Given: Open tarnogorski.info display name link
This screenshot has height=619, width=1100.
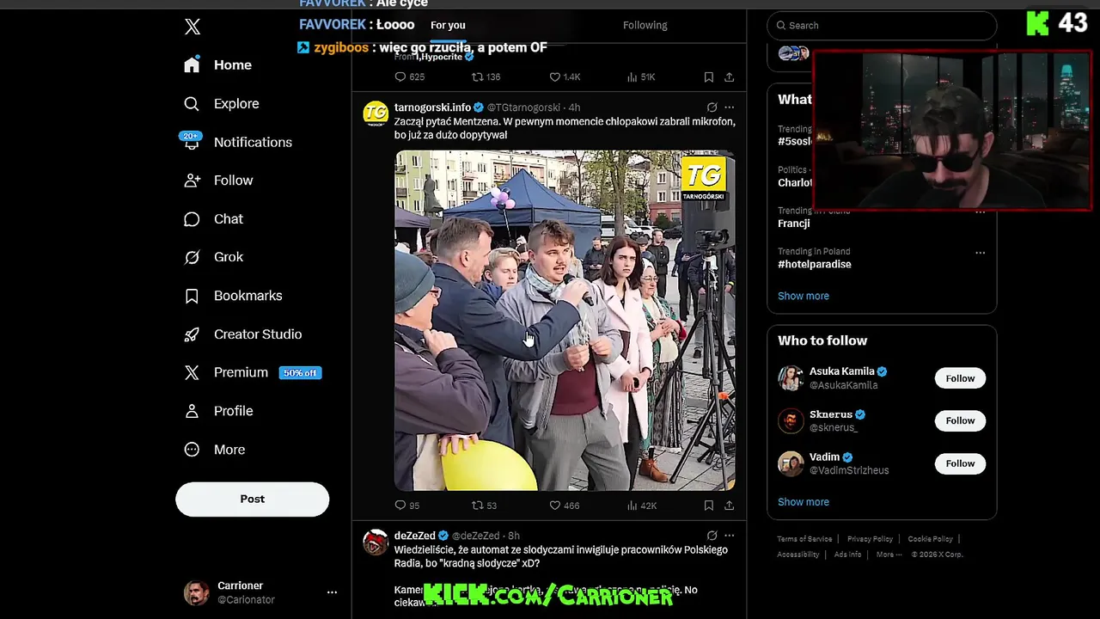Looking at the screenshot, I should coord(432,107).
